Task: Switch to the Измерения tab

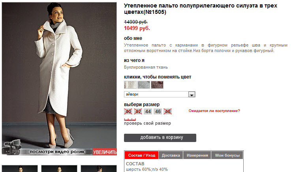Action: pyautogui.click(x=197, y=155)
